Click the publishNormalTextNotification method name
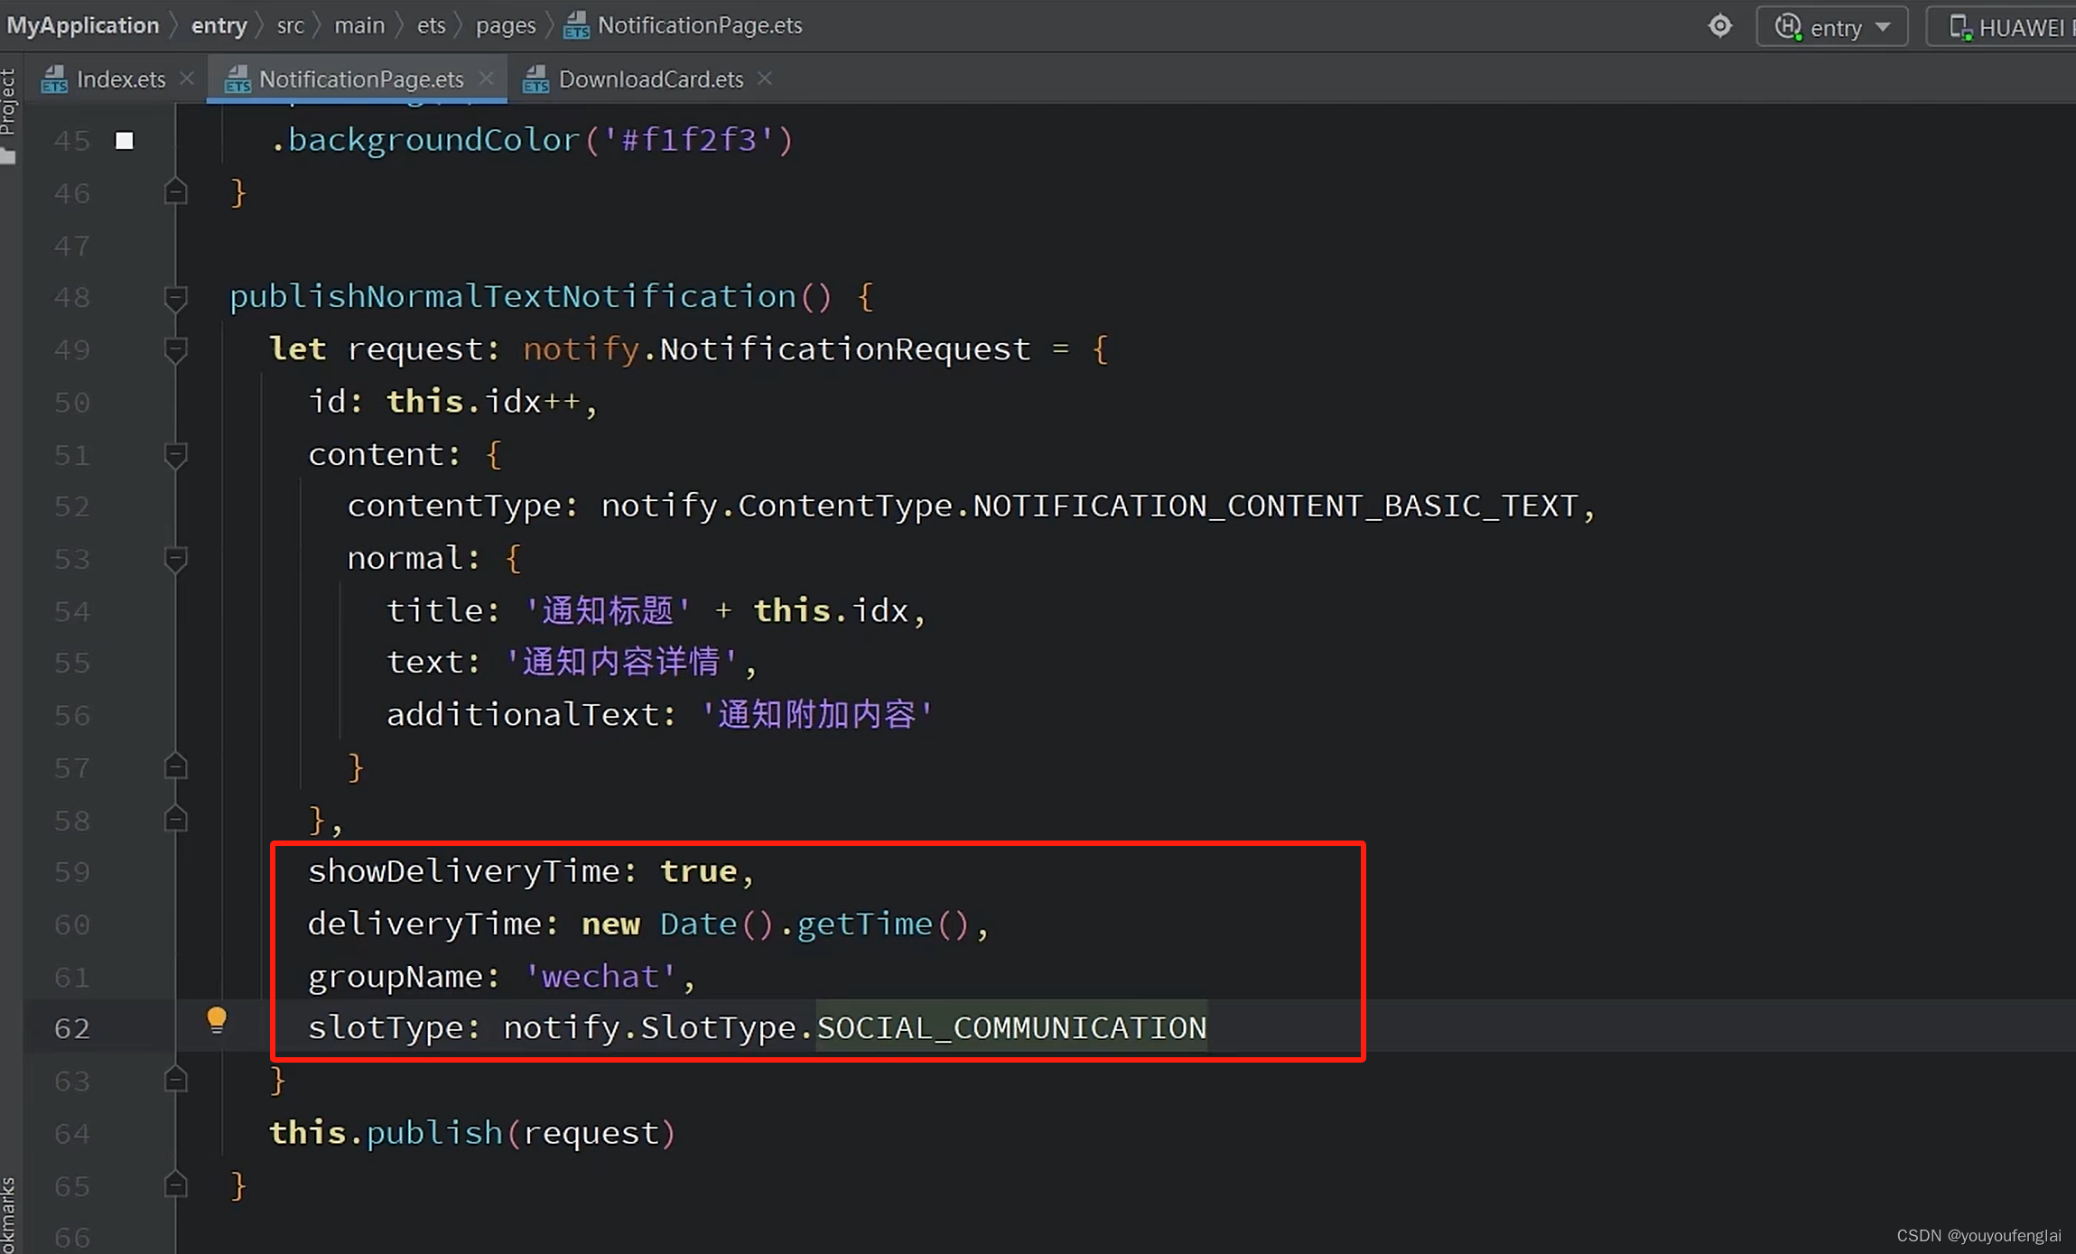The height and width of the screenshot is (1254, 2076). 512,296
